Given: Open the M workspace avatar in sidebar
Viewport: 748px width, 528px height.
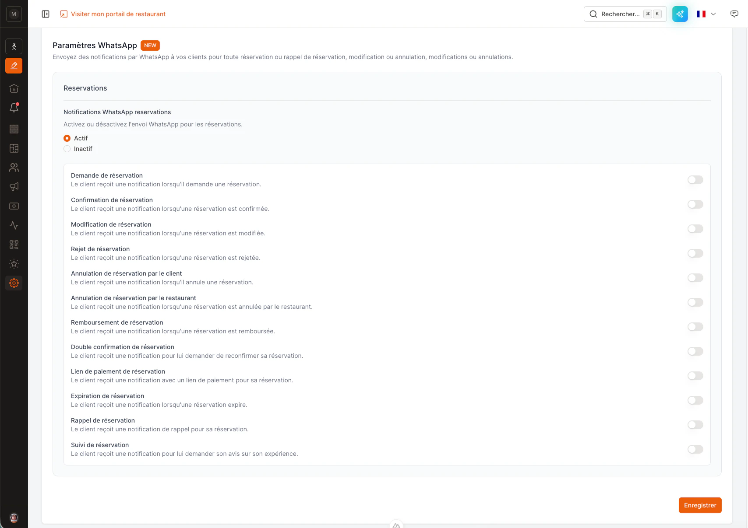Looking at the screenshot, I should point(14,14).
